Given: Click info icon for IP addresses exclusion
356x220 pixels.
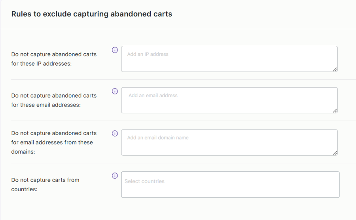Looking at the screenshot, I should point(115,50).
